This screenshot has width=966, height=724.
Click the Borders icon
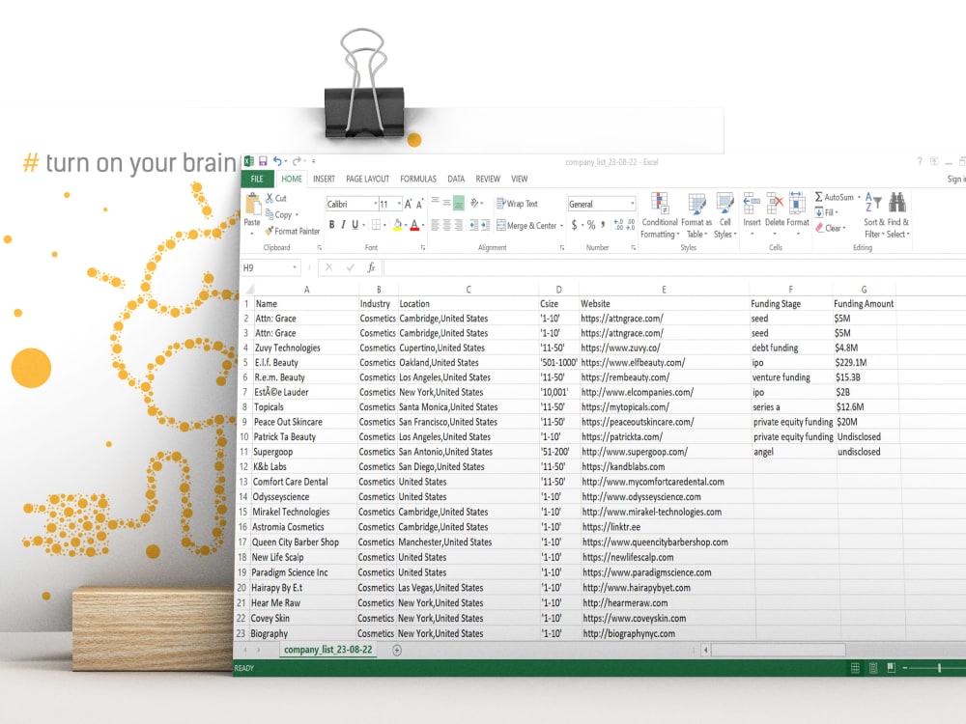click(376, 225)
